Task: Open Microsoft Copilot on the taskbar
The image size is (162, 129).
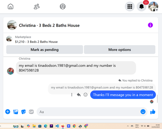Action: (28, 126)
